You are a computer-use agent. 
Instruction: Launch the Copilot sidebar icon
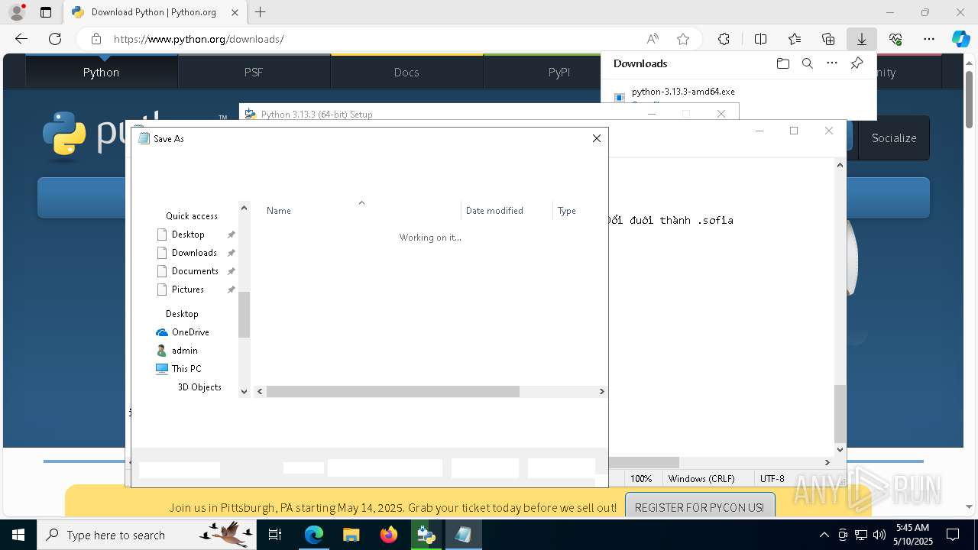[x=960, y=39]
